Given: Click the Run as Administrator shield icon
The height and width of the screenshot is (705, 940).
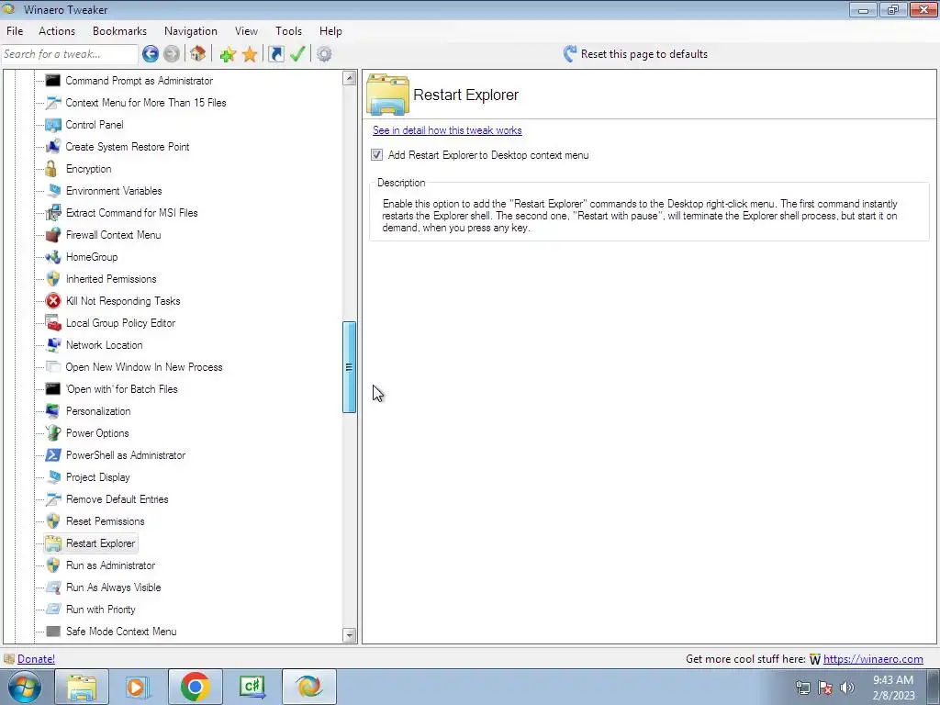Looking at the screenshot, I should tap(53, 565).
